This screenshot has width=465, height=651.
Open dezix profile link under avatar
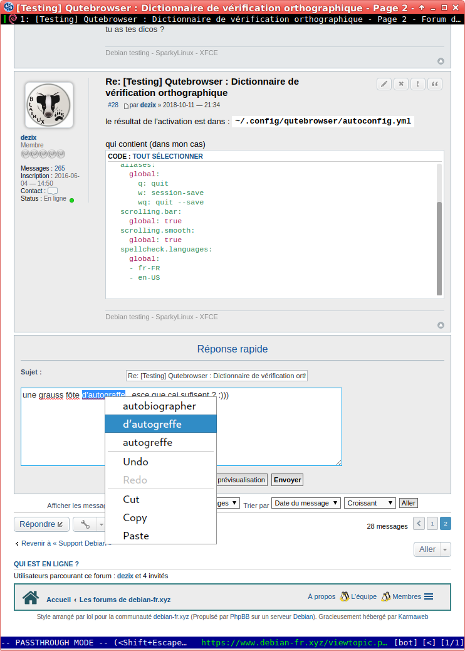pos(29,137)
